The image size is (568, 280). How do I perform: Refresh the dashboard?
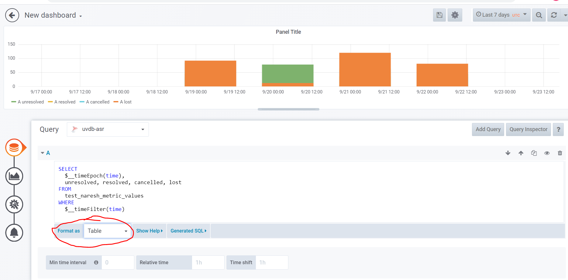pos(554,15)
